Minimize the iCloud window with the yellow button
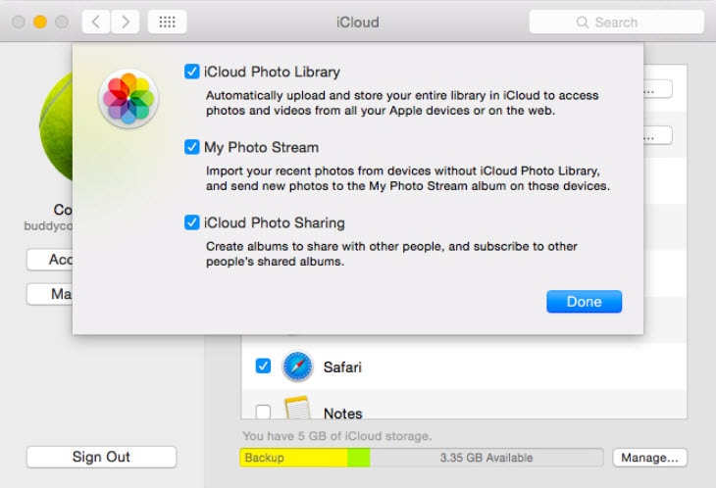The width and height of the screenshot is (716, 488). coord(40,22)
